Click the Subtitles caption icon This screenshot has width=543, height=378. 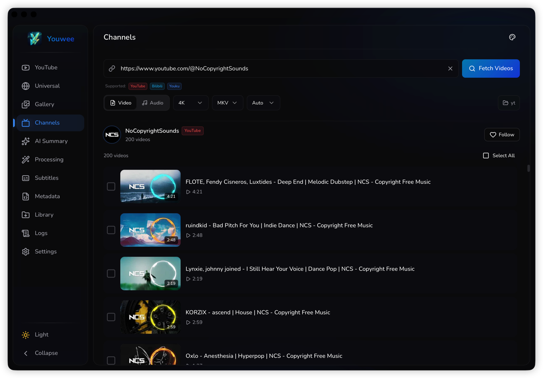[x=26, y=178]
